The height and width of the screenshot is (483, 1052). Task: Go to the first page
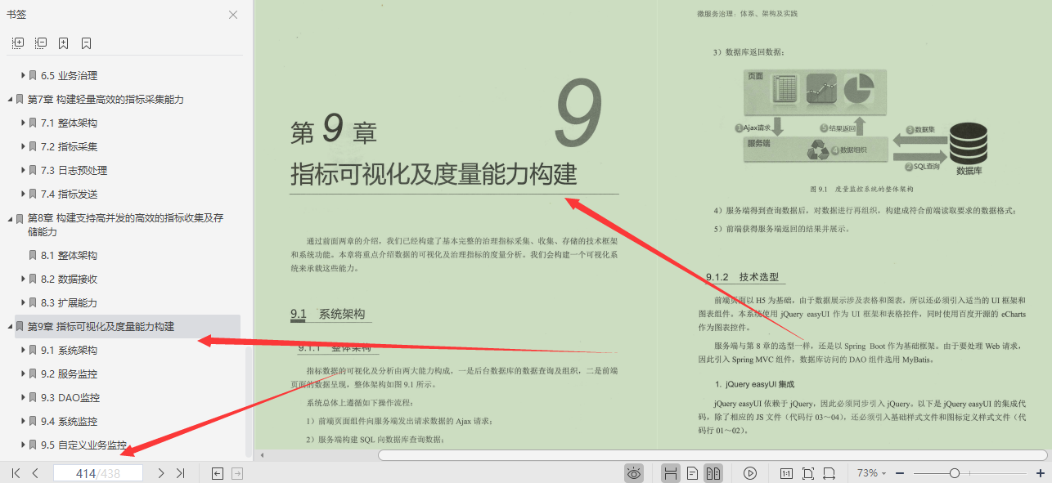[x=16, y=473]
